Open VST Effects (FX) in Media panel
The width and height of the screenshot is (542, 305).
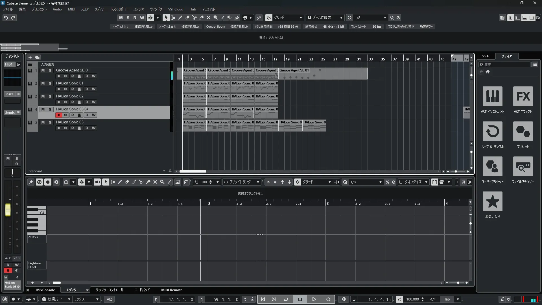point(523,96)
